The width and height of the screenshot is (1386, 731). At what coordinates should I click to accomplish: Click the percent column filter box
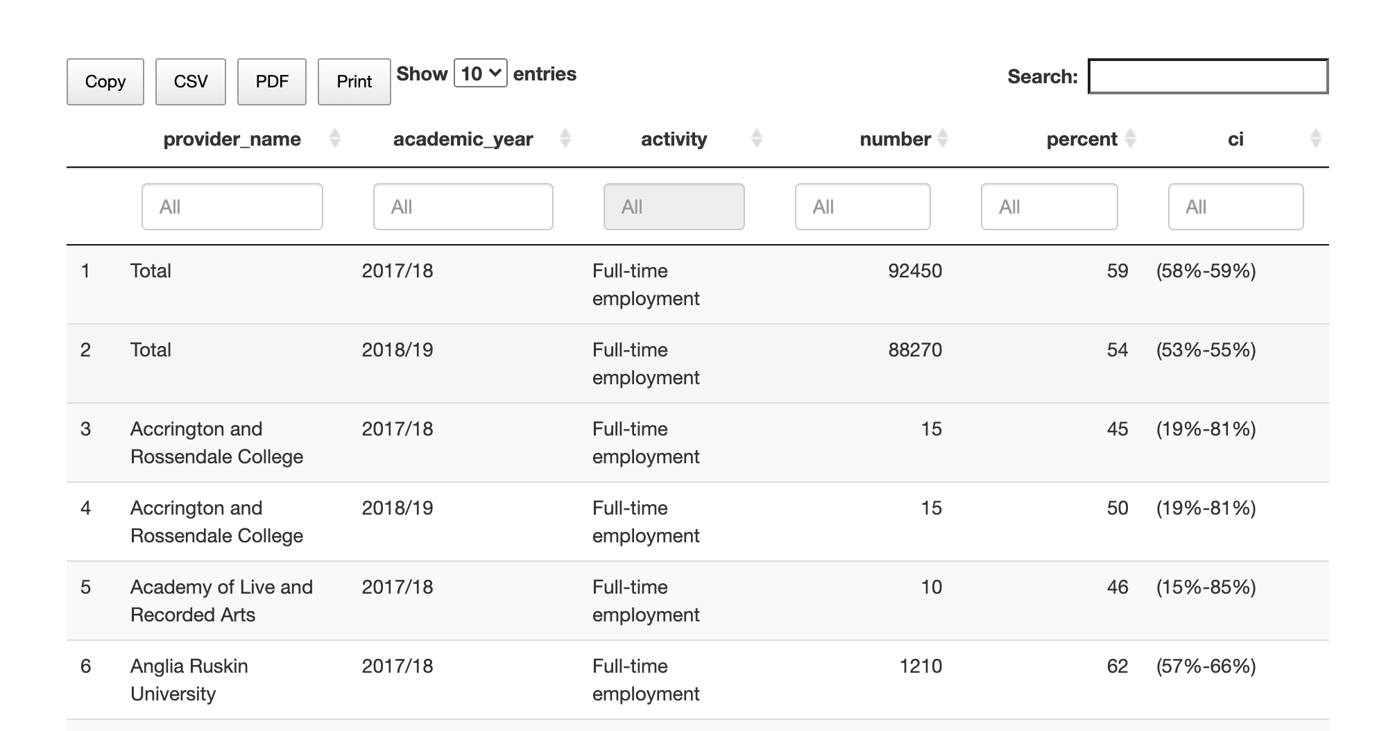coord(1049,206)
